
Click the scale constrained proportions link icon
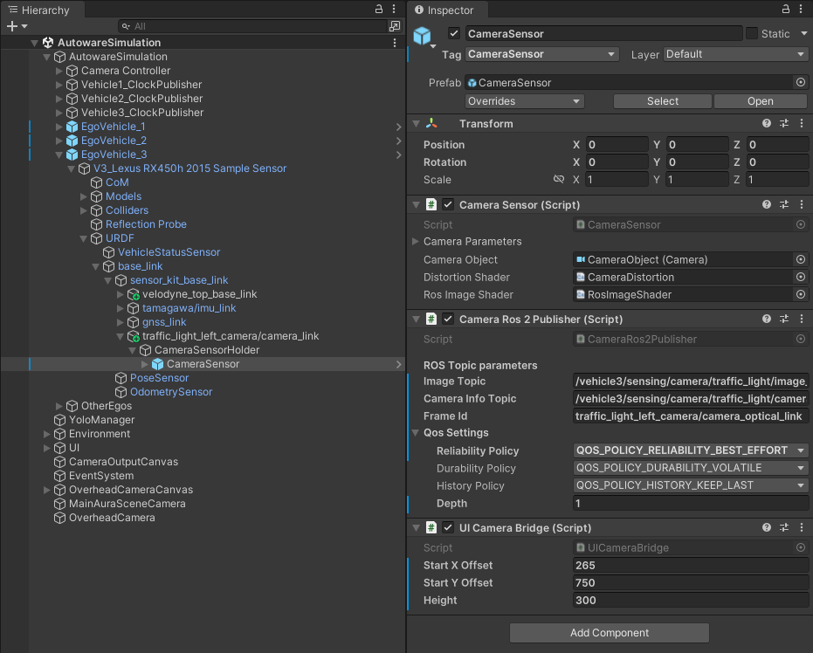[x=559, y=180]
